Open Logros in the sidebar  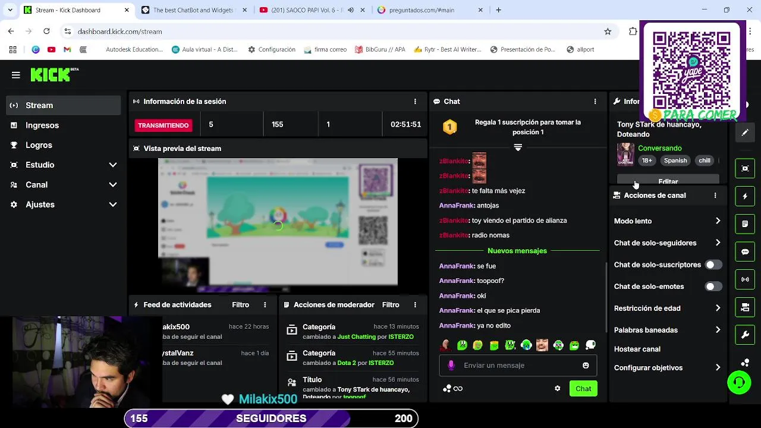(x=63, y=145)
